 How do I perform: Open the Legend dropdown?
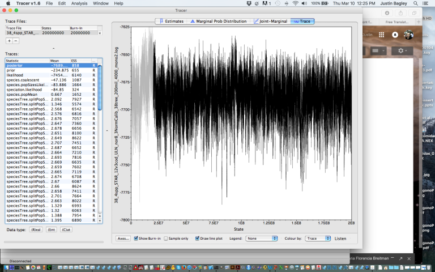click(x=261, y=239)
